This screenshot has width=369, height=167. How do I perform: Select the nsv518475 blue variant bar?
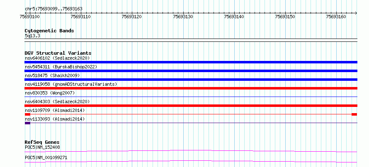(191, 80)
